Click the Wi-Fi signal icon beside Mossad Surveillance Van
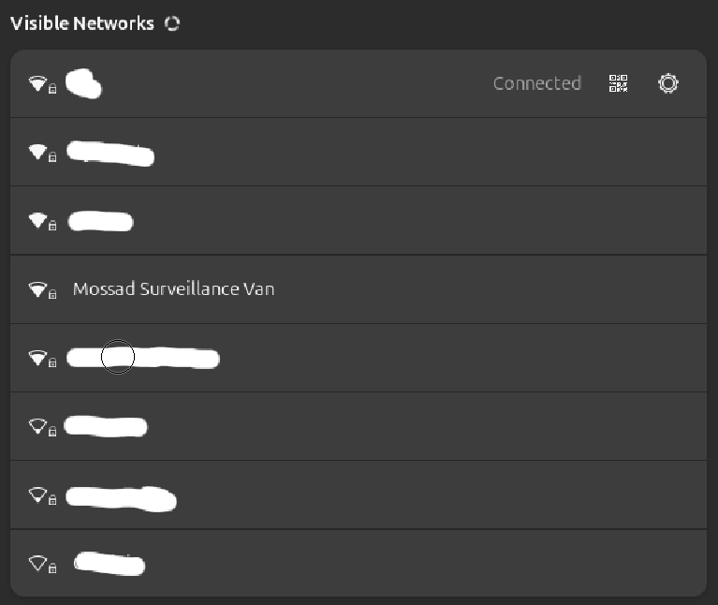718x605 pixels. (x=37, y=289)
